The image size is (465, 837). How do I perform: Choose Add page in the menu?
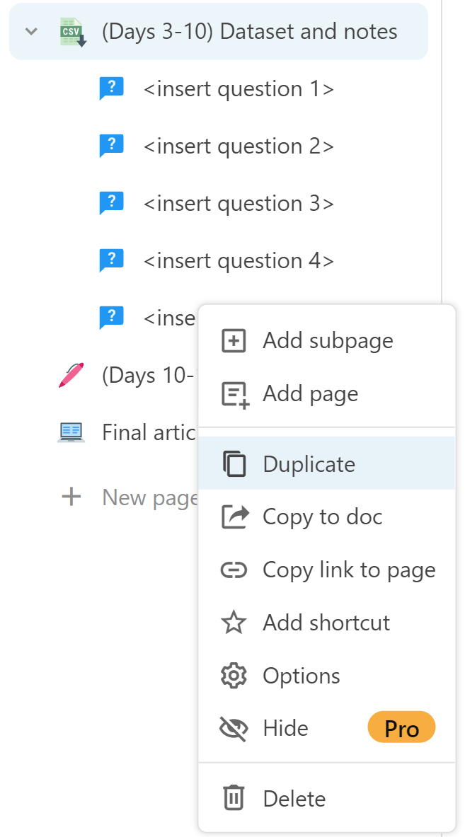coord(310,394)
